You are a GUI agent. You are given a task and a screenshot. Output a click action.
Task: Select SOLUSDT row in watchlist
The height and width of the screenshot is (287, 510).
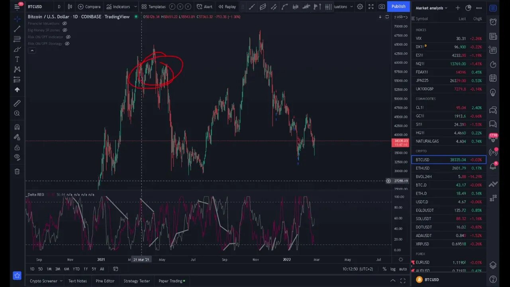[x=449, y=219]
